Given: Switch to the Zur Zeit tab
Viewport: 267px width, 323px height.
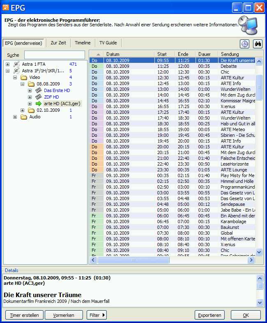Looking at the screenshot, I should 59,43.
